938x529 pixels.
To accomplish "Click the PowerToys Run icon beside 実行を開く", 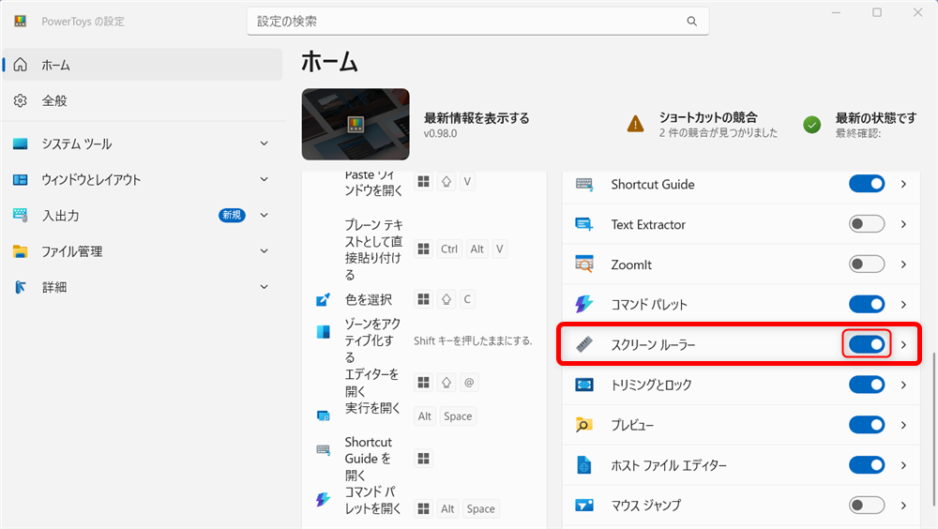I will [x=323, y=416].
